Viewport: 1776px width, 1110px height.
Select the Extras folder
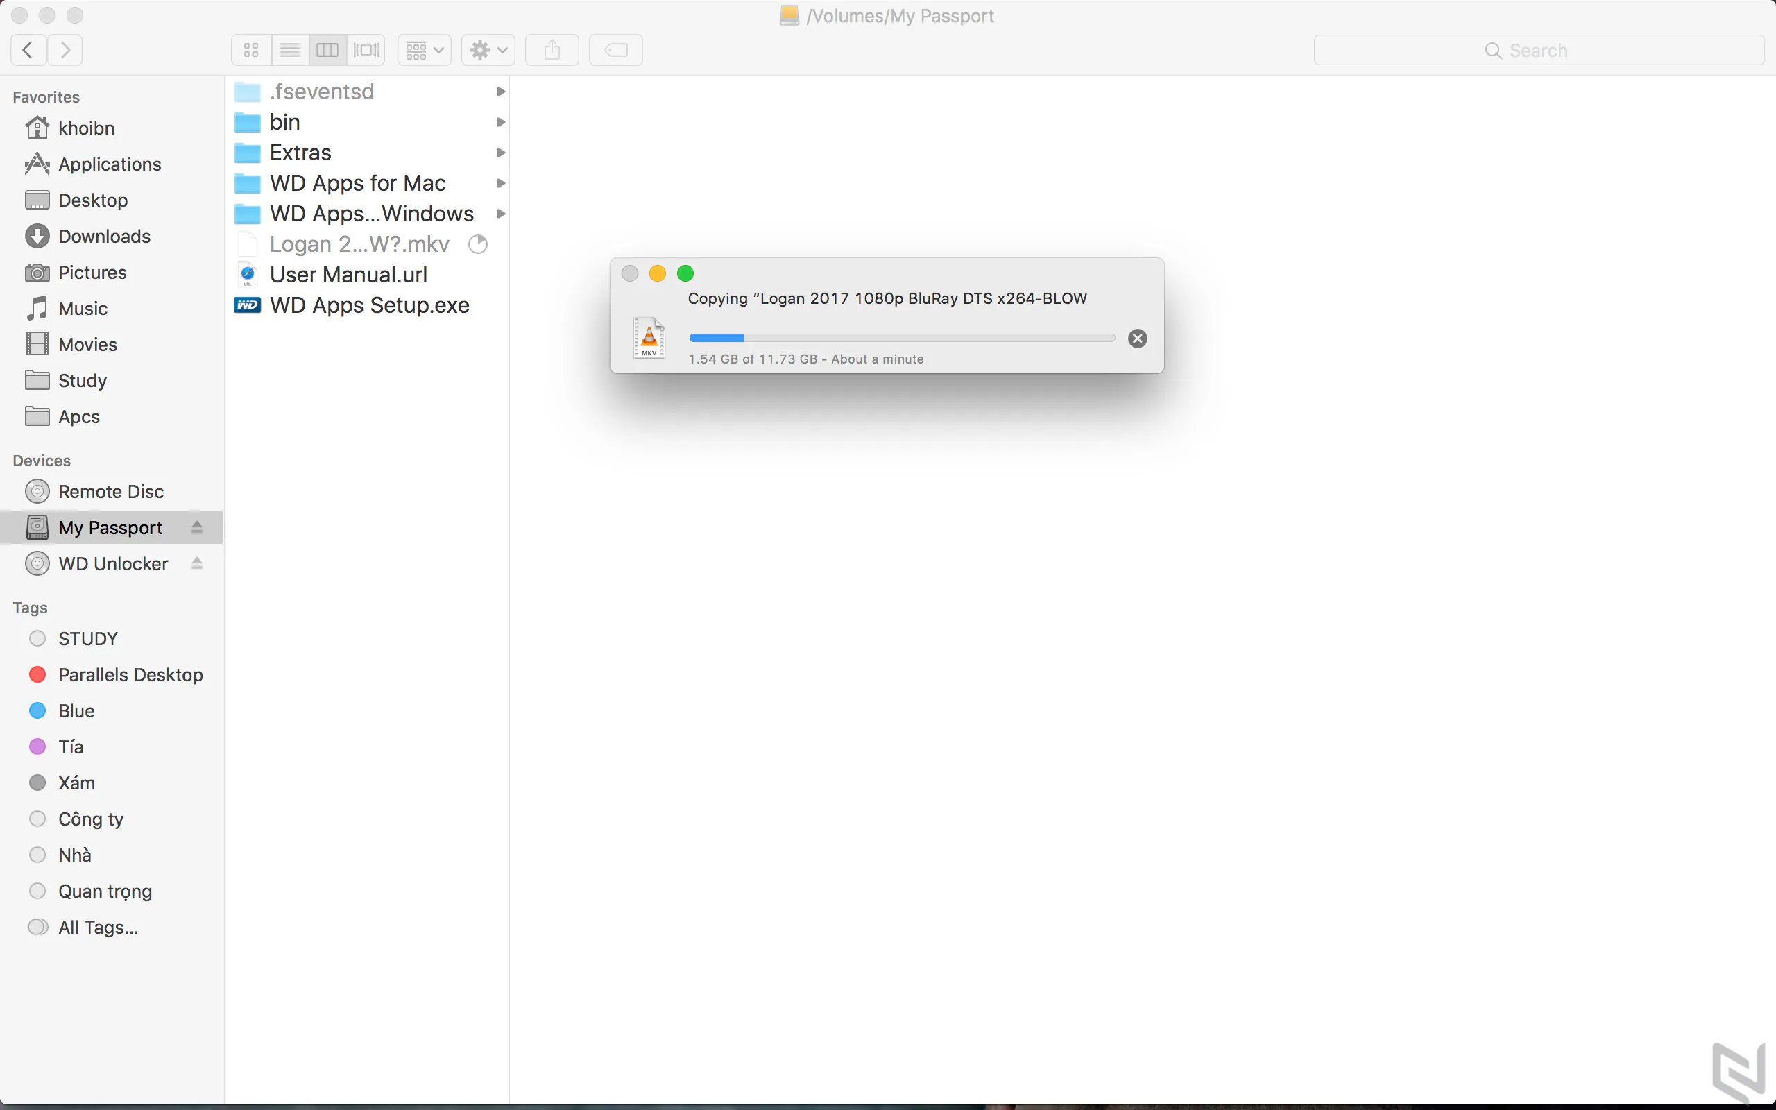click(x=367, y=153)
